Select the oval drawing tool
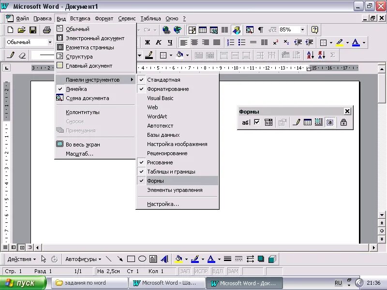Screen dimensions: 387x290 tap(142, 259)
